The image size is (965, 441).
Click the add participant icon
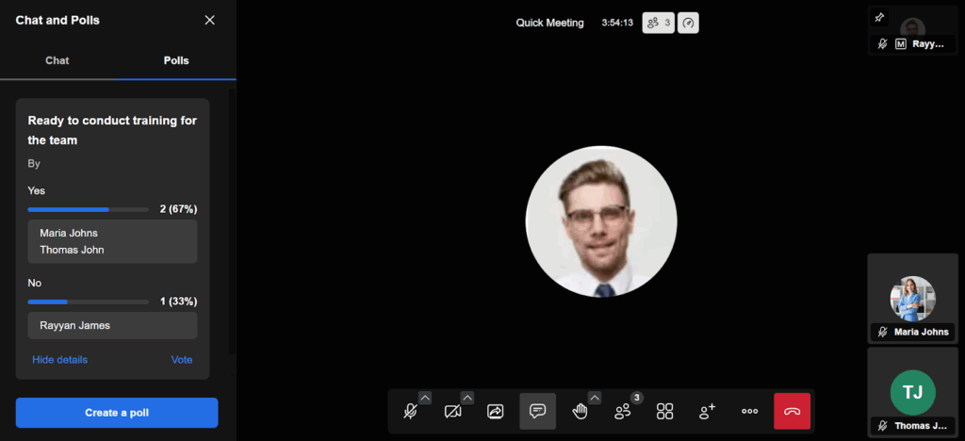707,412
